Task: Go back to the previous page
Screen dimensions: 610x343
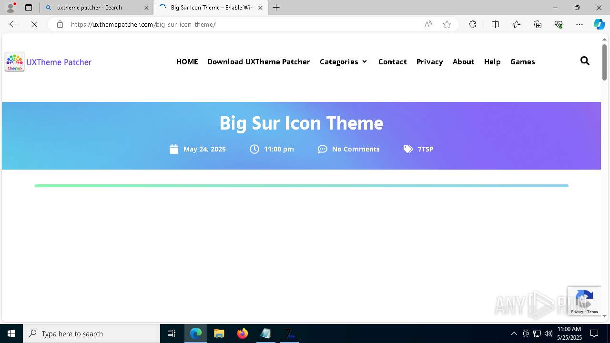Action: tap(13, 24)
